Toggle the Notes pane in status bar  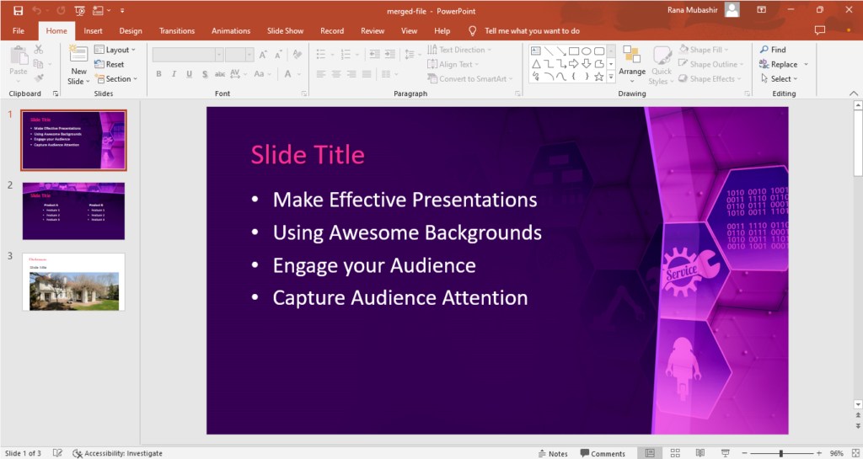point(553,453)
